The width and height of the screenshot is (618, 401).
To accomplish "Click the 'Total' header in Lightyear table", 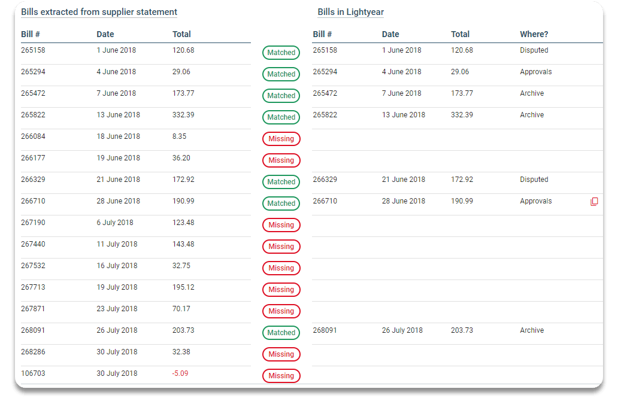I will coord(460,34).
